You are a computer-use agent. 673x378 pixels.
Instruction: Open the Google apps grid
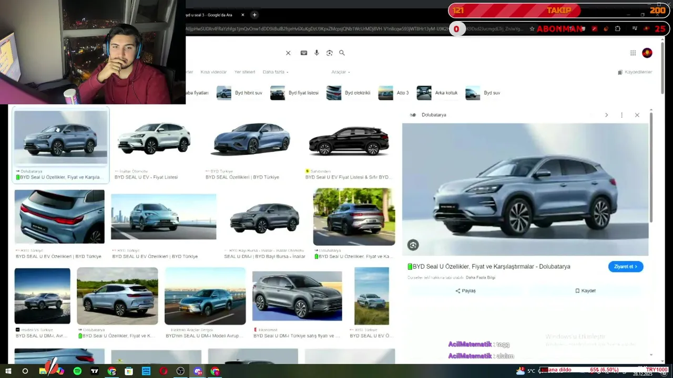coord(633,53)
